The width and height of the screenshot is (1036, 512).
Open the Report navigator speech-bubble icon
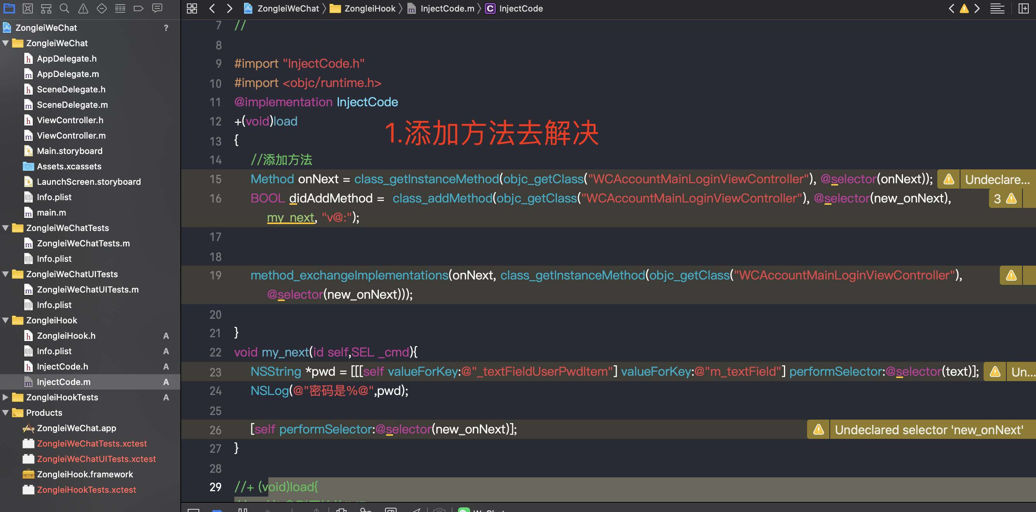click(157, 8)
